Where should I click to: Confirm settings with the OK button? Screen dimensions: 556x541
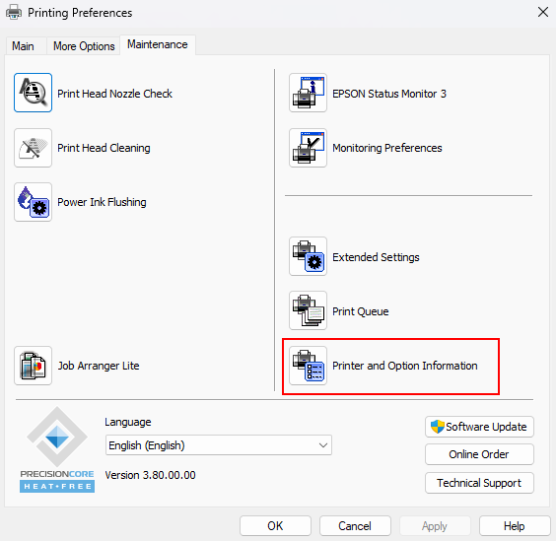[x=275, y=526]
